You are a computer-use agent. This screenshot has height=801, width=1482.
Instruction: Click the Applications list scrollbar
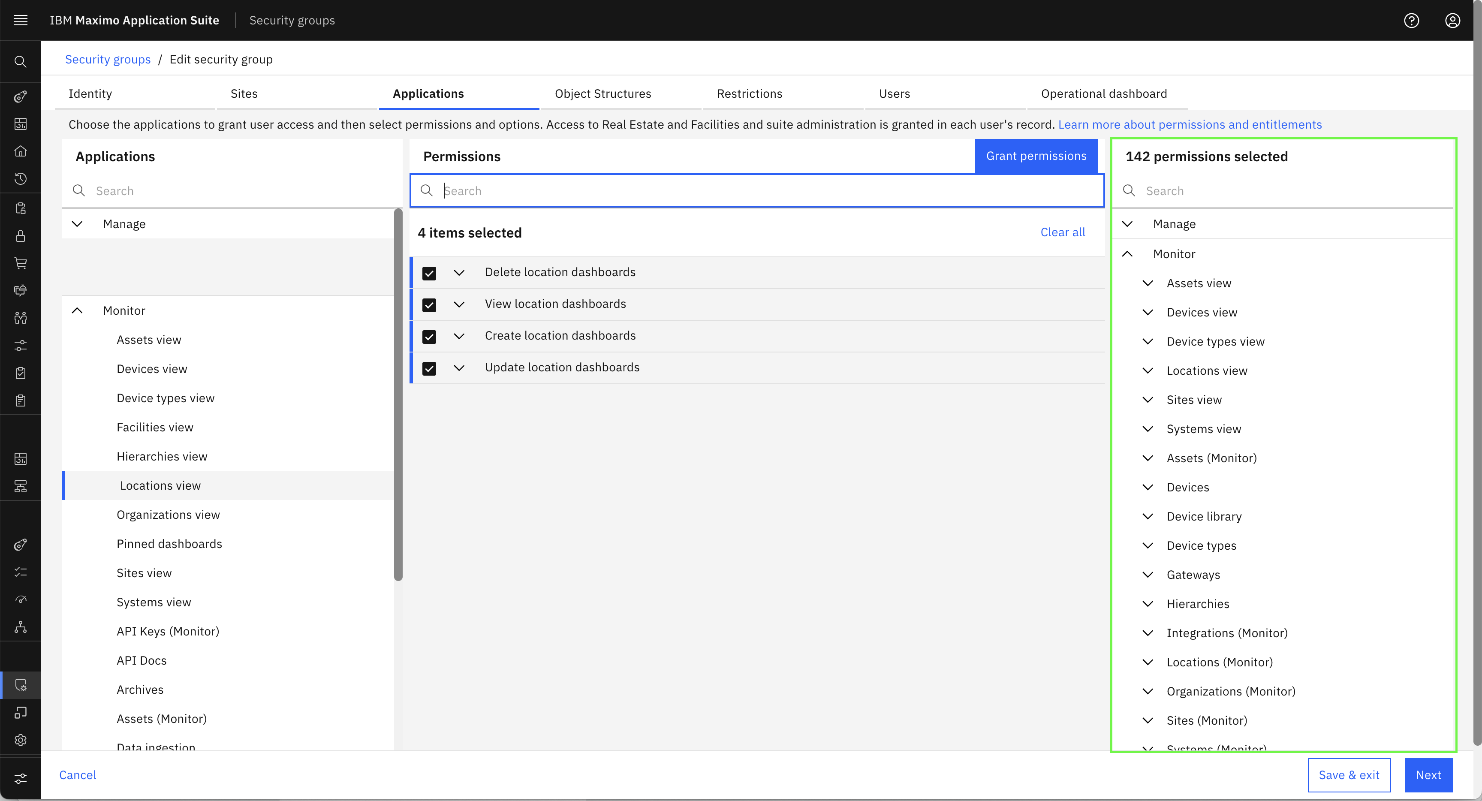click(x=398, y=395)
